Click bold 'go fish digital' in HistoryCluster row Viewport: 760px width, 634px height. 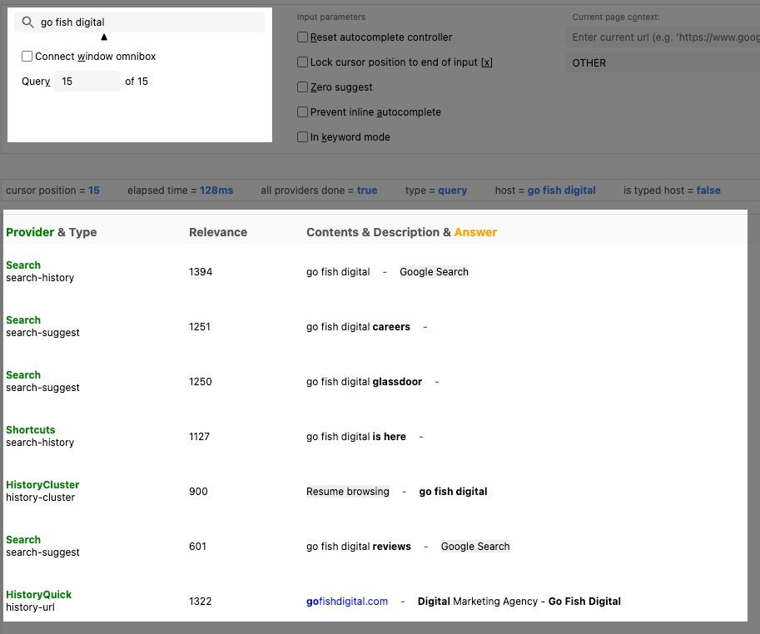coord(453,492)
